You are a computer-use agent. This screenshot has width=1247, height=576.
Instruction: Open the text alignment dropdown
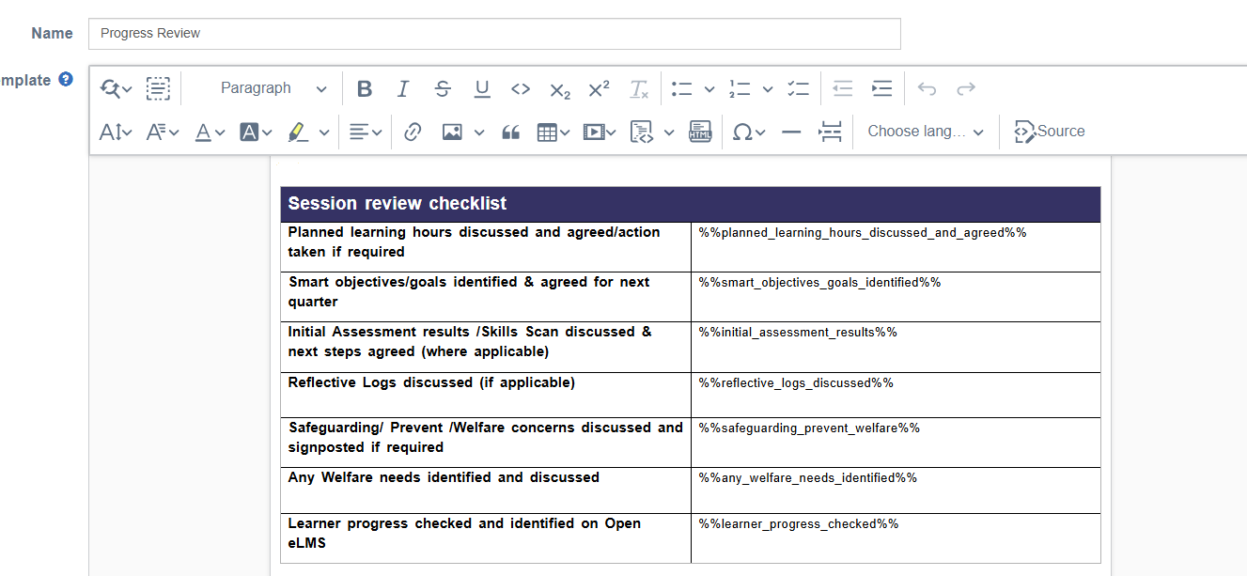pyautogui.click(x=365, y=132)
